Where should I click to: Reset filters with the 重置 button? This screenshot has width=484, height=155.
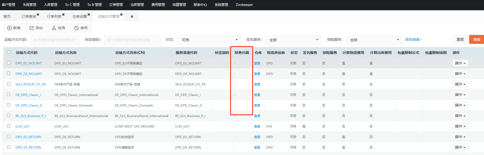(460, 40)
